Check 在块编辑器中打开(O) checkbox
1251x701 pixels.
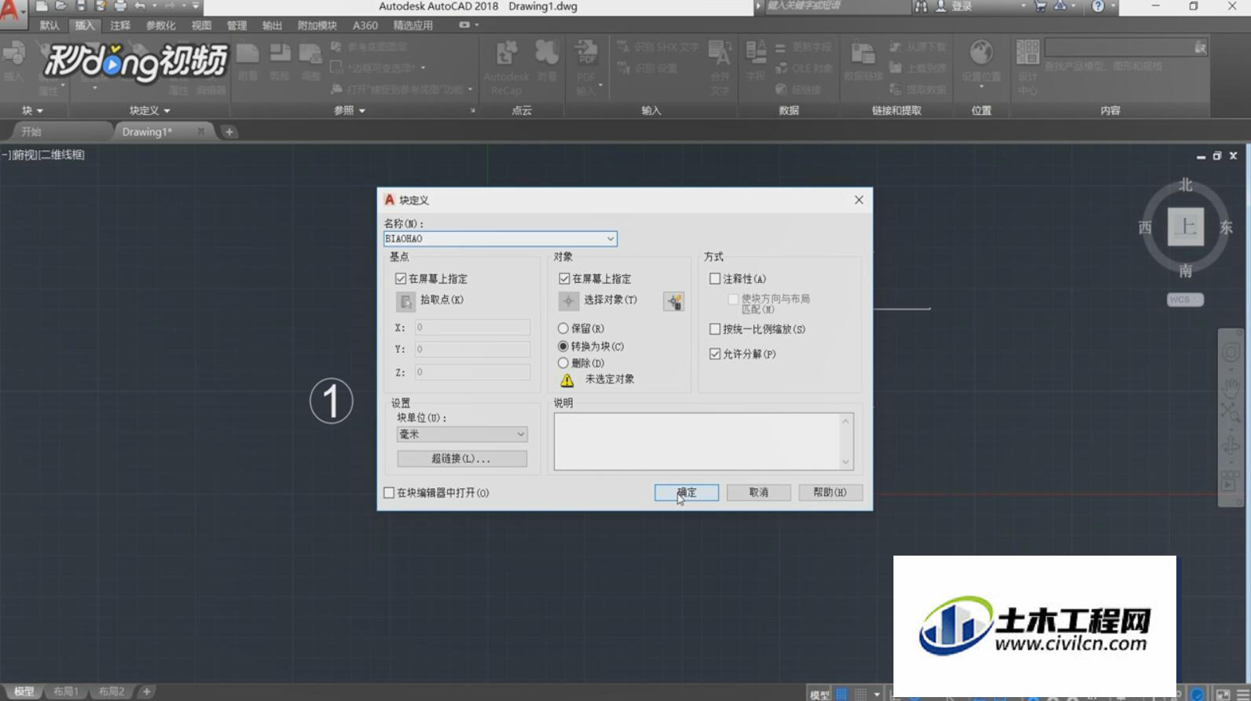pos(389,493)
